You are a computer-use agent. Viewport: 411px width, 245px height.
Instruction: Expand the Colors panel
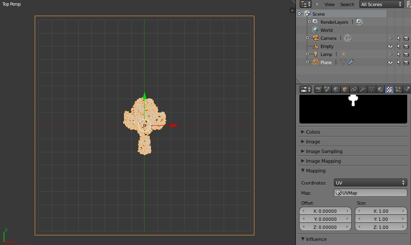coord(303,132)
